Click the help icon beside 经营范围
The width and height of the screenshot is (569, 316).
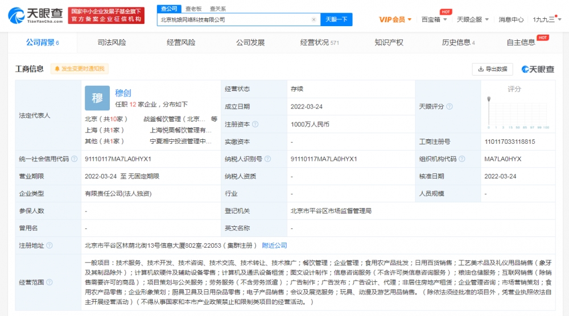pyautogui.click(x=50, y=282)
